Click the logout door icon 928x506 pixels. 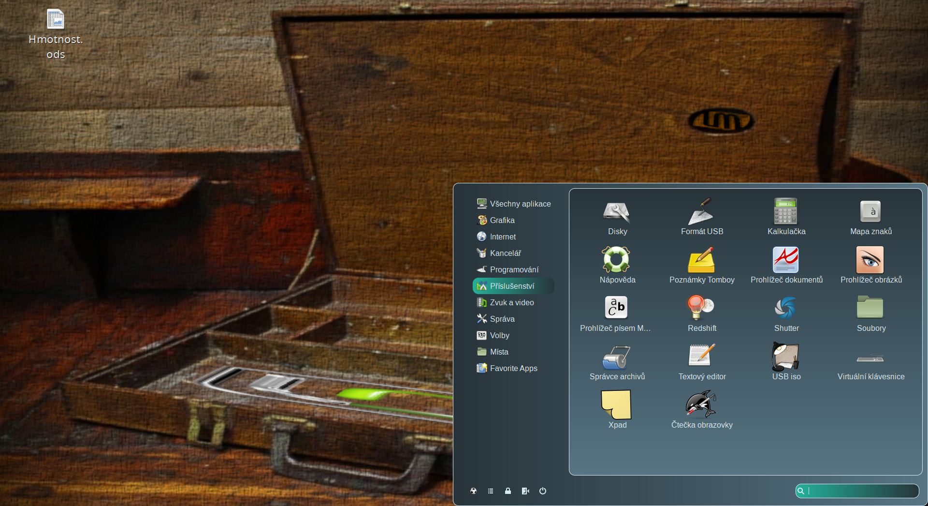click(525, 491)
